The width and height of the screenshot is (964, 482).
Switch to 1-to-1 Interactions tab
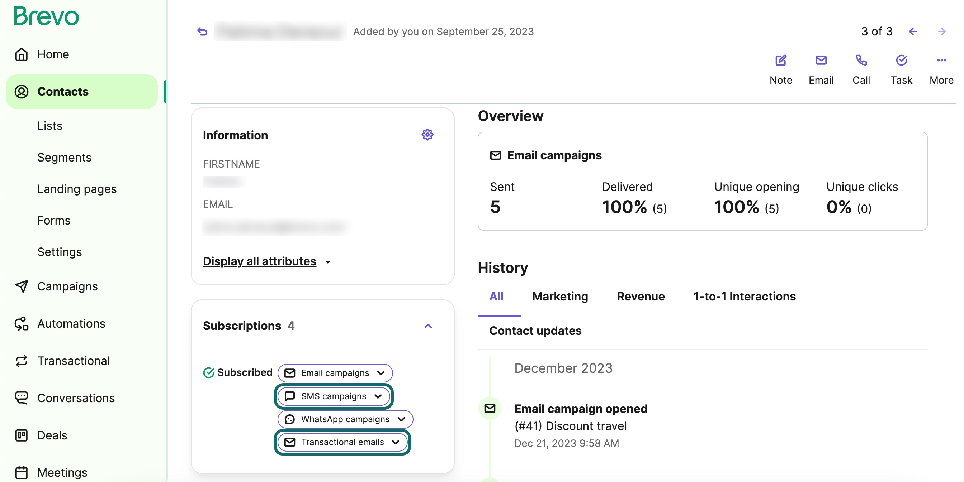tap(744, 296)
